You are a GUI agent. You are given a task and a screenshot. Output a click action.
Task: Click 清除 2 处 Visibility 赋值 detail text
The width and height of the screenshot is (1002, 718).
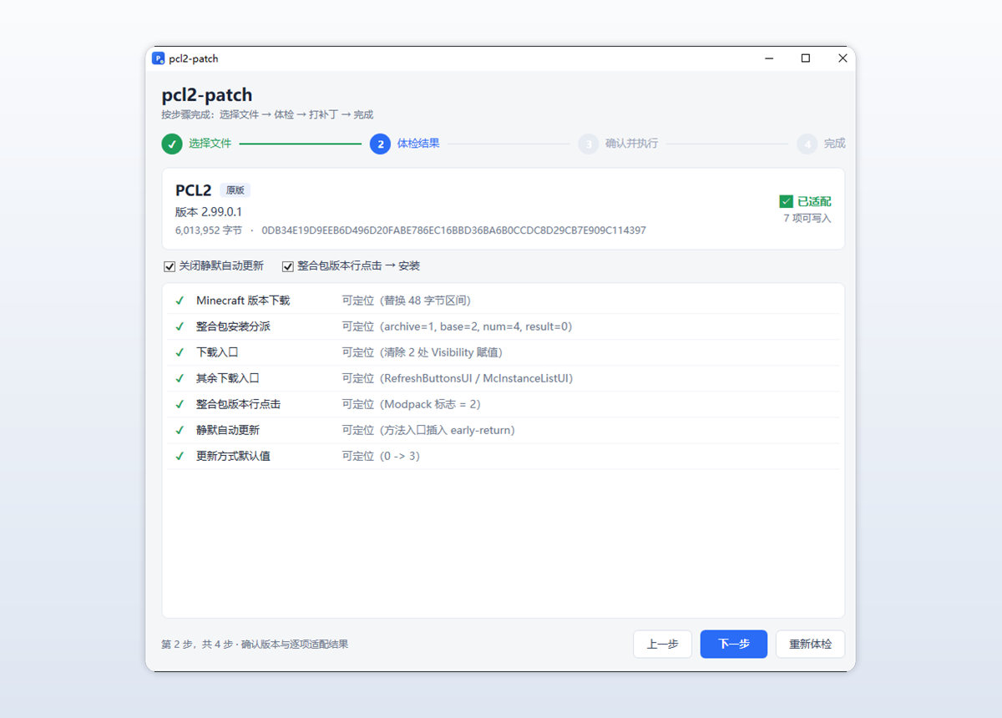pyautogui.click(x=423, y=352)
